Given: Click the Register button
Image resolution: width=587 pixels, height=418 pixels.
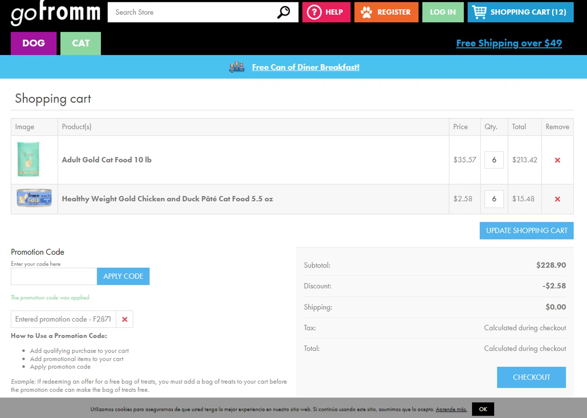Looking at the screenshot, I should (x=386, y=12).
